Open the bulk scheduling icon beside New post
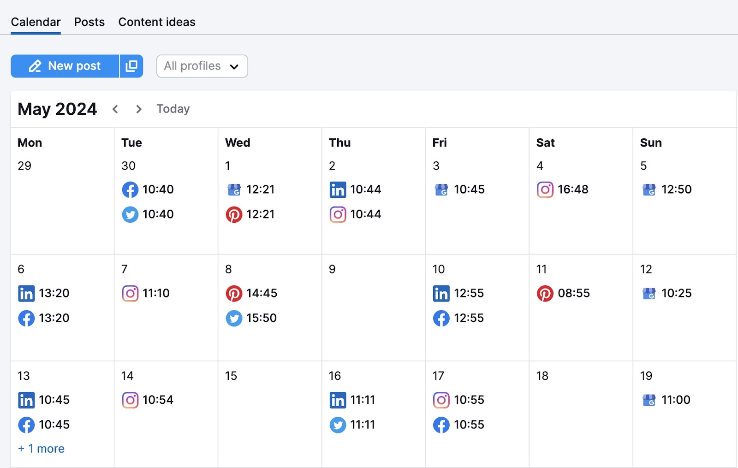Viewport: 738px width, 468px height. point(131,66)
